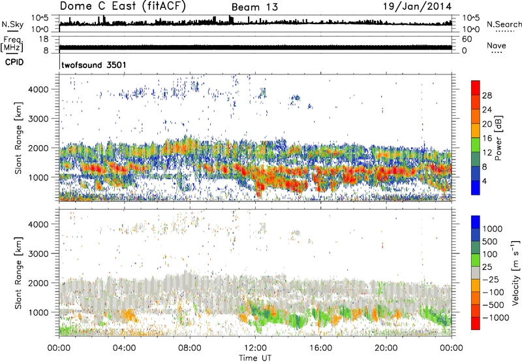Click the '04:00' time axis tick
This screenshot has height=362, width=522.
pos(124,348)
